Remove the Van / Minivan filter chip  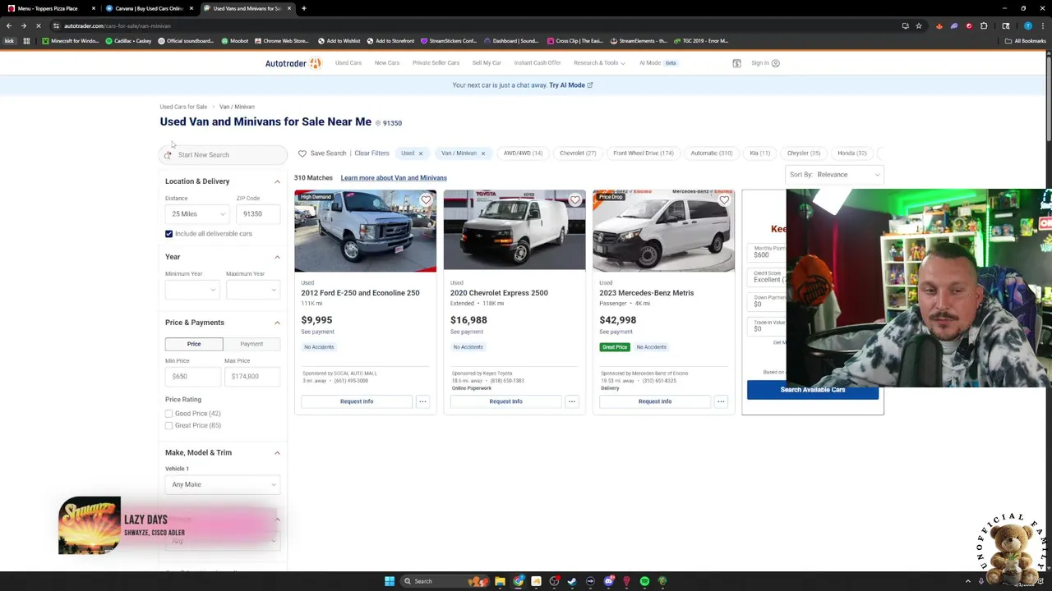(482, 153)
